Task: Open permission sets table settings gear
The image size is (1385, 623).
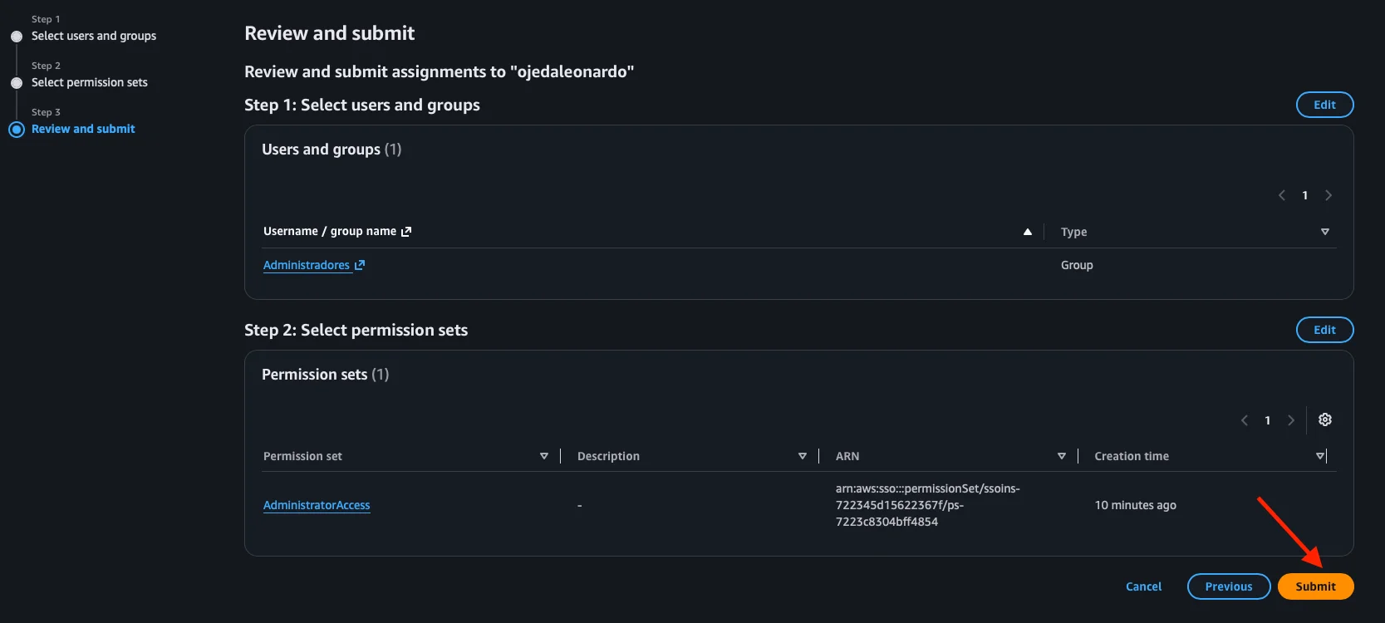Action: [1325, 419]
